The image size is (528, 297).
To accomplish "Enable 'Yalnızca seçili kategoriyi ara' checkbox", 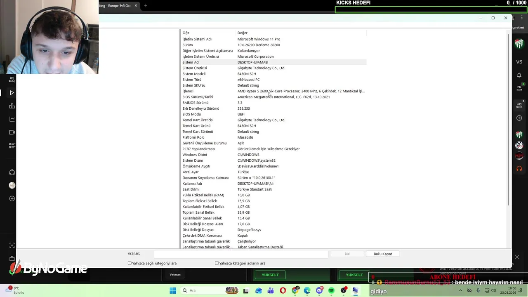I will (x=130, y=263).
